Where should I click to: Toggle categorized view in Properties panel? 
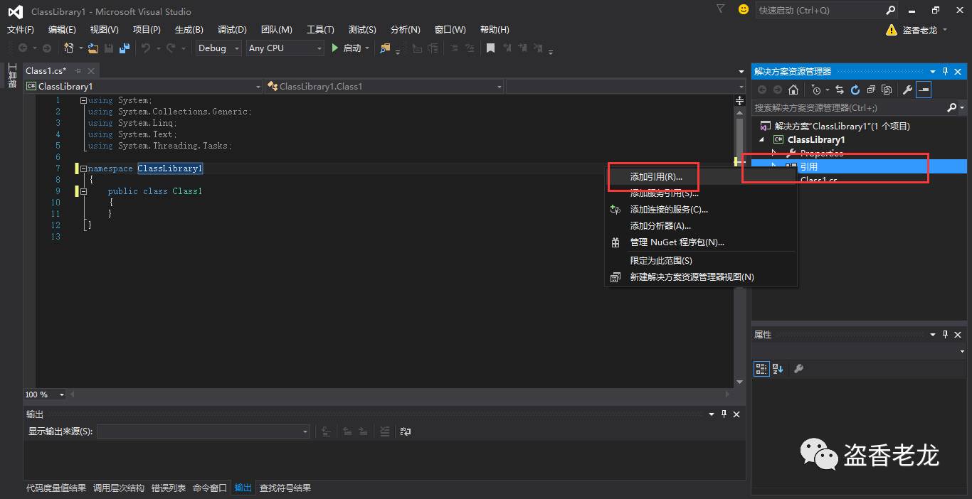pos(761,368)
